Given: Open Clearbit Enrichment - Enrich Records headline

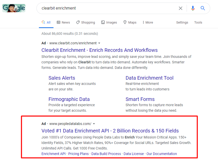Looking at the screenshot, I should pyautogui.click(x=99, y=50).
